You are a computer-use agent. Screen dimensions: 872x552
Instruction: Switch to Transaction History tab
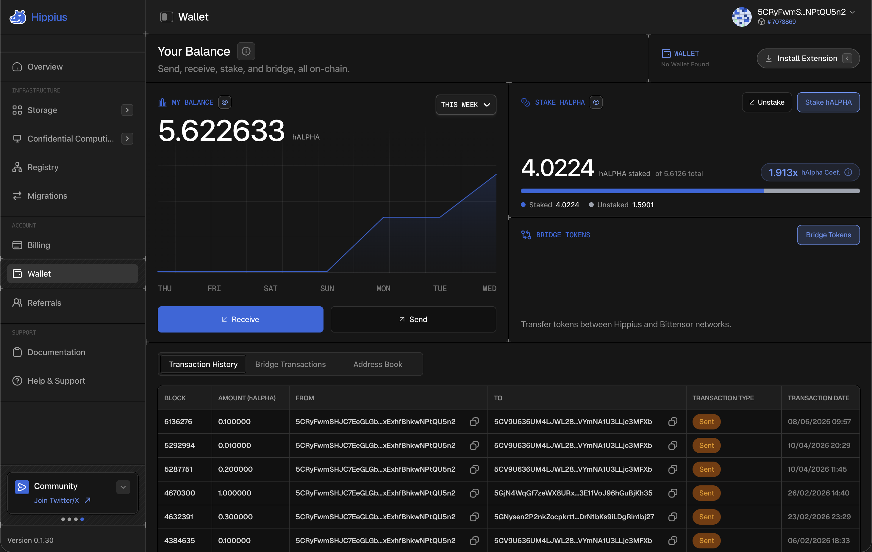(203, 364)
